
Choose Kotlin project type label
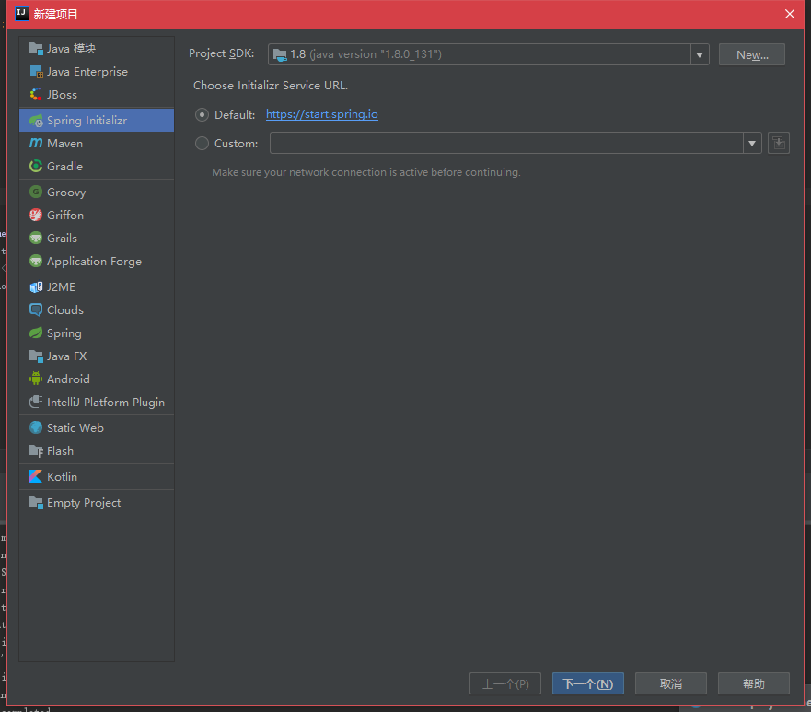62,476
